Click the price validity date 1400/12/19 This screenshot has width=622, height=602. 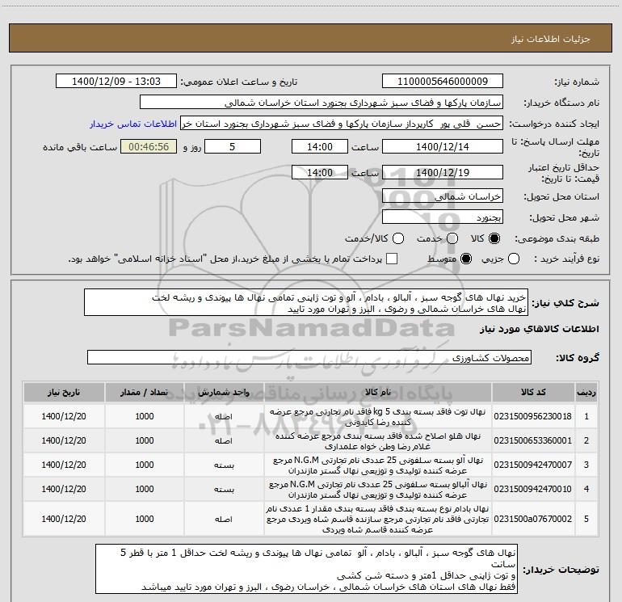point(443,173)
